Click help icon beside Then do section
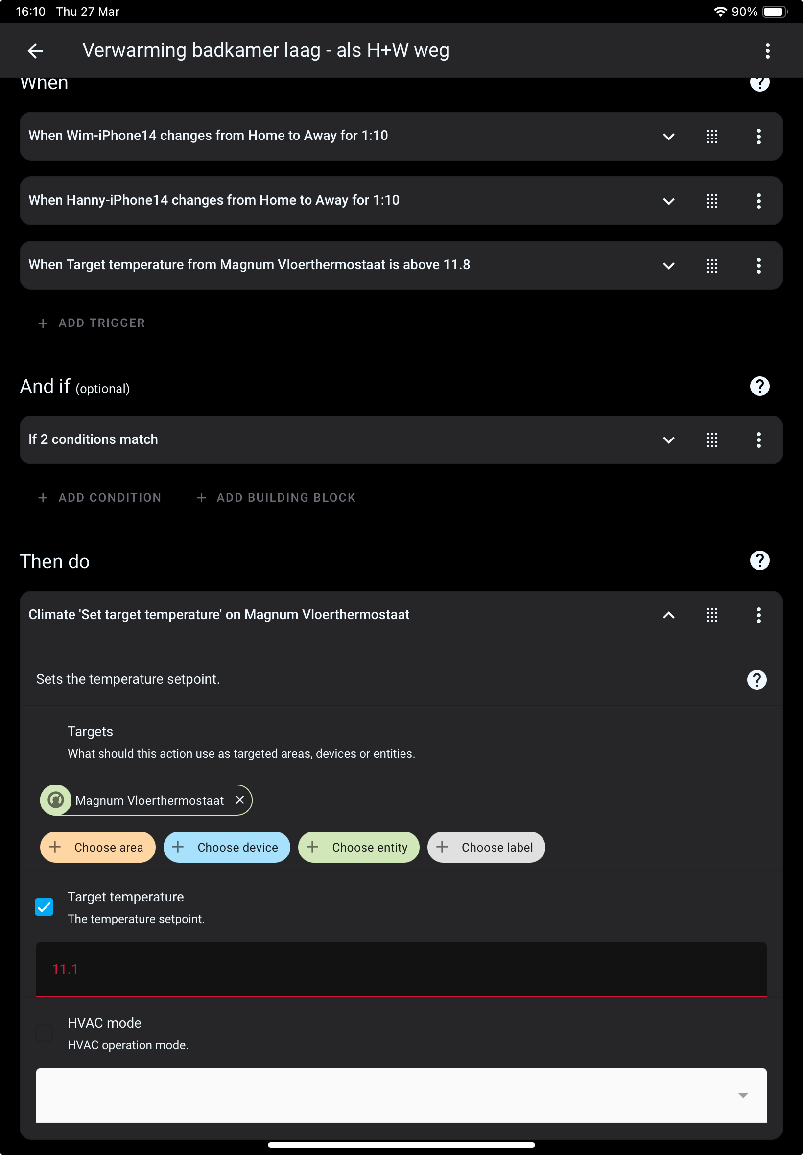Screen dimensions: 803x1155 (759, 561)
